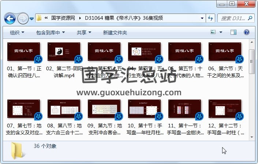Click scrollbar up arrow
The width and height of the screenshot is (258, 164).
(252, 42)
